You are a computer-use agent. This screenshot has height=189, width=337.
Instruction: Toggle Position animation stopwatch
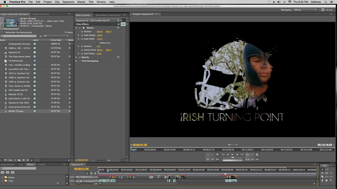82,32
